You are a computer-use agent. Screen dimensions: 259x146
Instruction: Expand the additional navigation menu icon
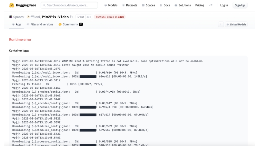pos(211,5)
